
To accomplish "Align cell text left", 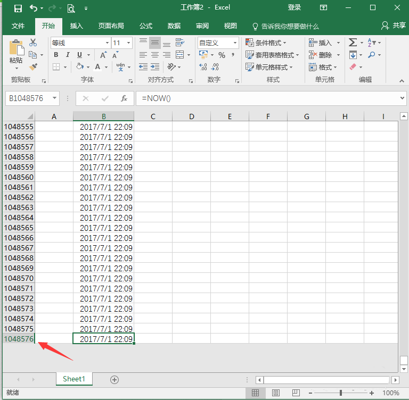I will coord(143,55).
